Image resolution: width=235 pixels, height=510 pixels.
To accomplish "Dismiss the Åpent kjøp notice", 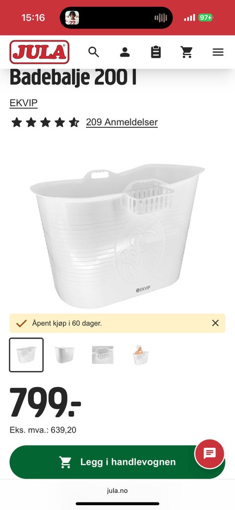I will 215,323.
